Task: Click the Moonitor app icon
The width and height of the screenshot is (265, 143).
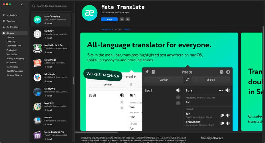Action: pyautogui.click(x=38, y=106)
